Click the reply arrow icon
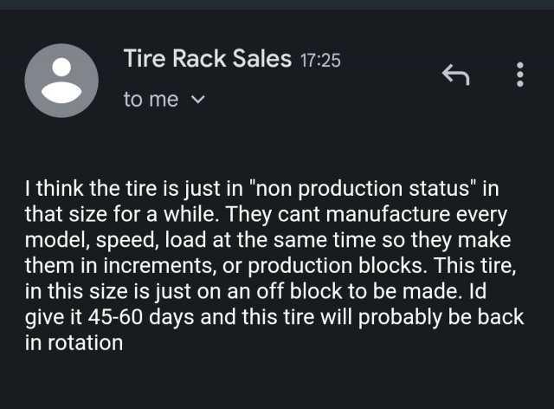 [x=454, y=76]
